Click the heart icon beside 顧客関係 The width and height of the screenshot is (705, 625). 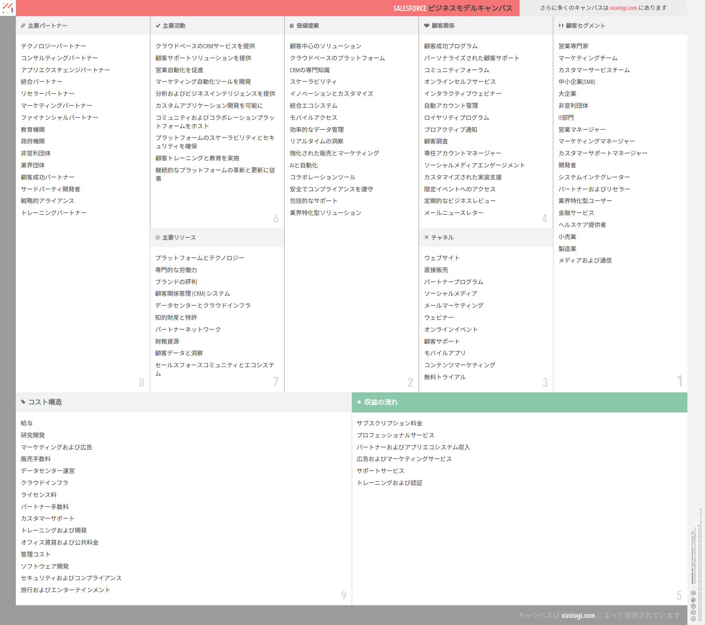pos(427,26)
